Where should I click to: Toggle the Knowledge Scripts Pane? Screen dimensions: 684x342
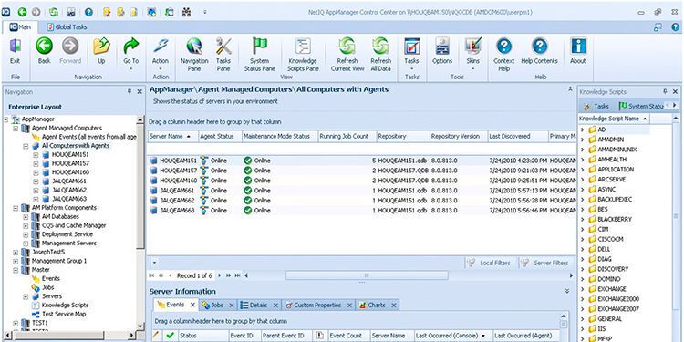tap(303, 55)
